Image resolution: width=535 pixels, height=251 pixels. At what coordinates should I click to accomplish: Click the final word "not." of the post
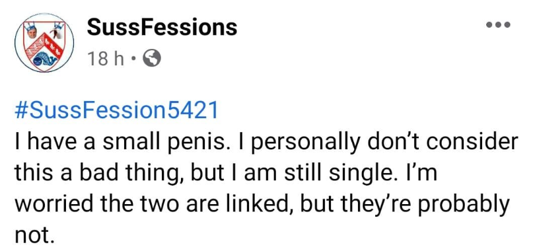[x=35, y=234]
